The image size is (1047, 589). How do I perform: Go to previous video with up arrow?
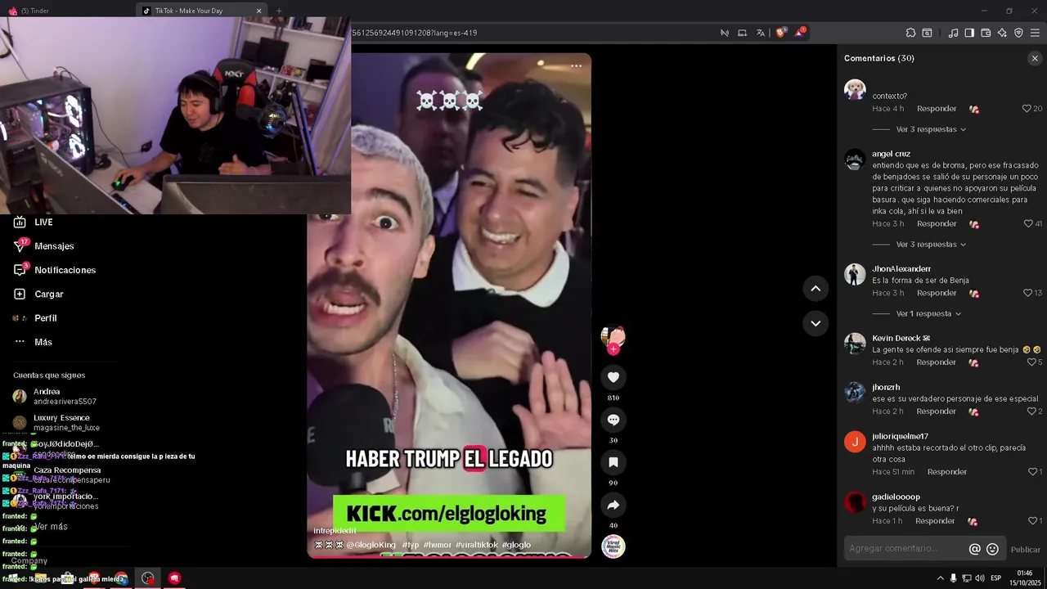tap(816, 289)
